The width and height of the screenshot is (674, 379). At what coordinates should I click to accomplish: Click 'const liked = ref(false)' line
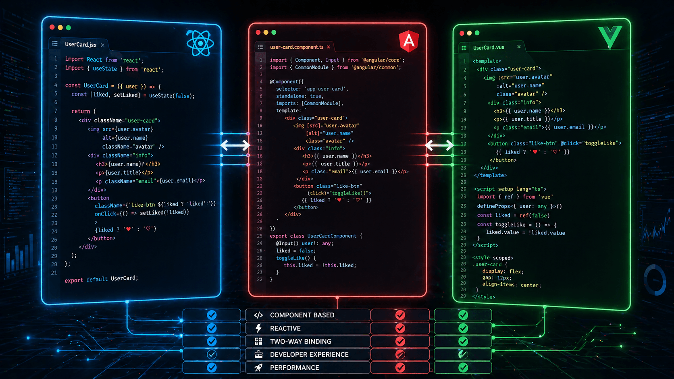pyautogui.click(x=513, y=215)
